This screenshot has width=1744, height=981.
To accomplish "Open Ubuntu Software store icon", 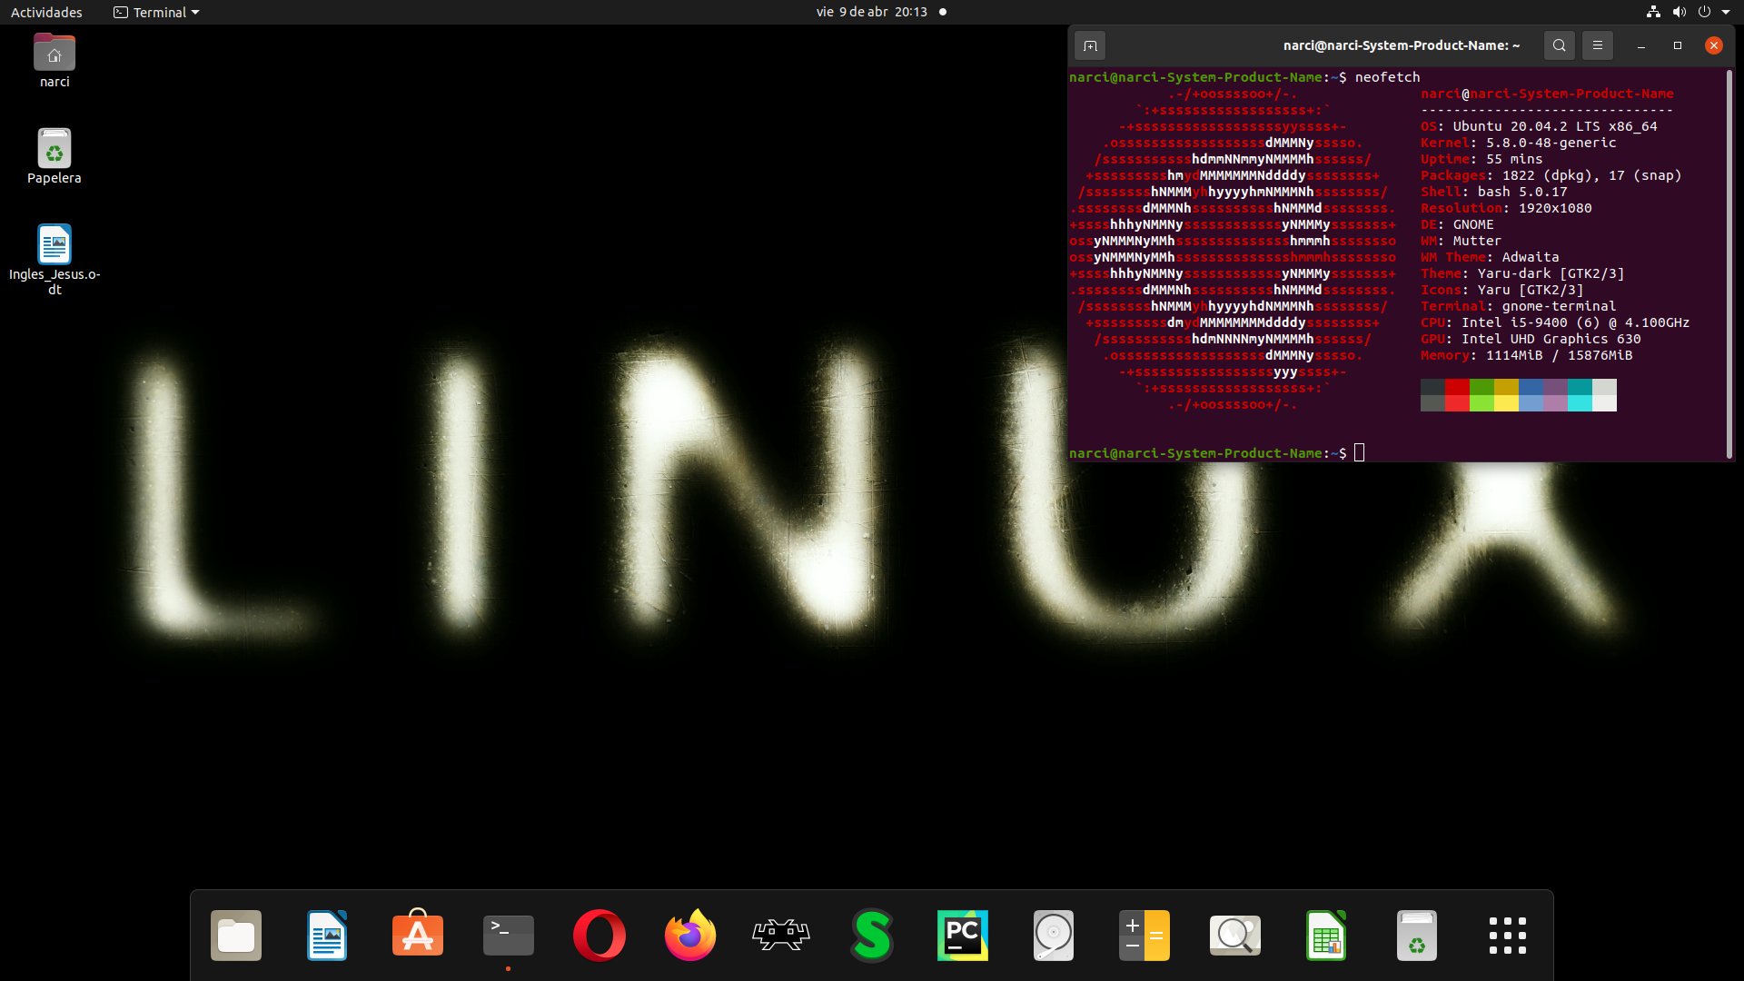I will coord(418,936).
